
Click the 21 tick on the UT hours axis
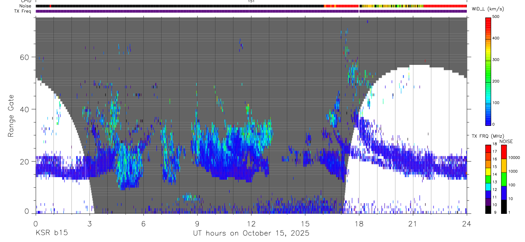(413, 223)
